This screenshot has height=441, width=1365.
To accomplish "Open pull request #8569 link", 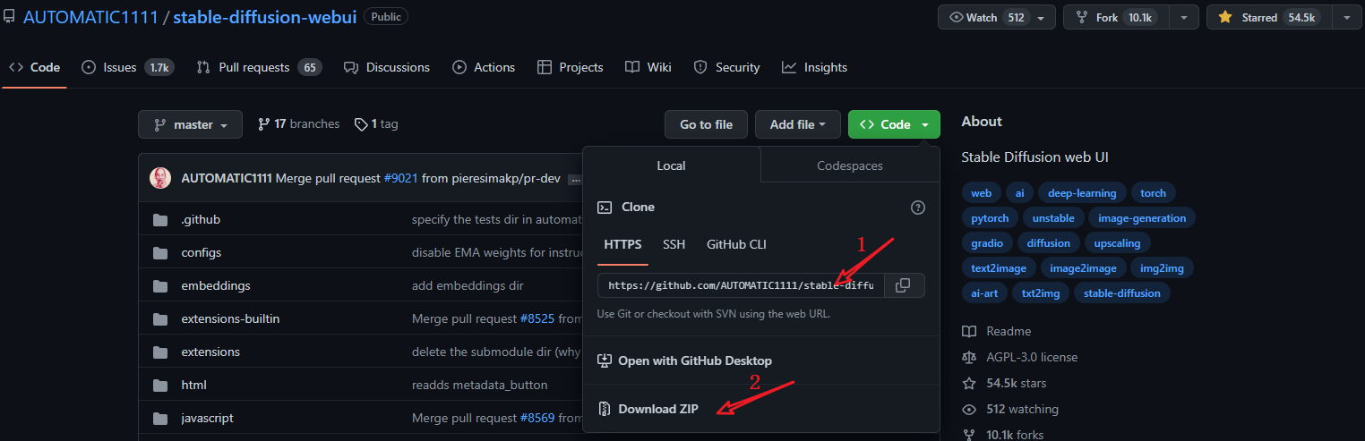I will (x=537, y=418).
